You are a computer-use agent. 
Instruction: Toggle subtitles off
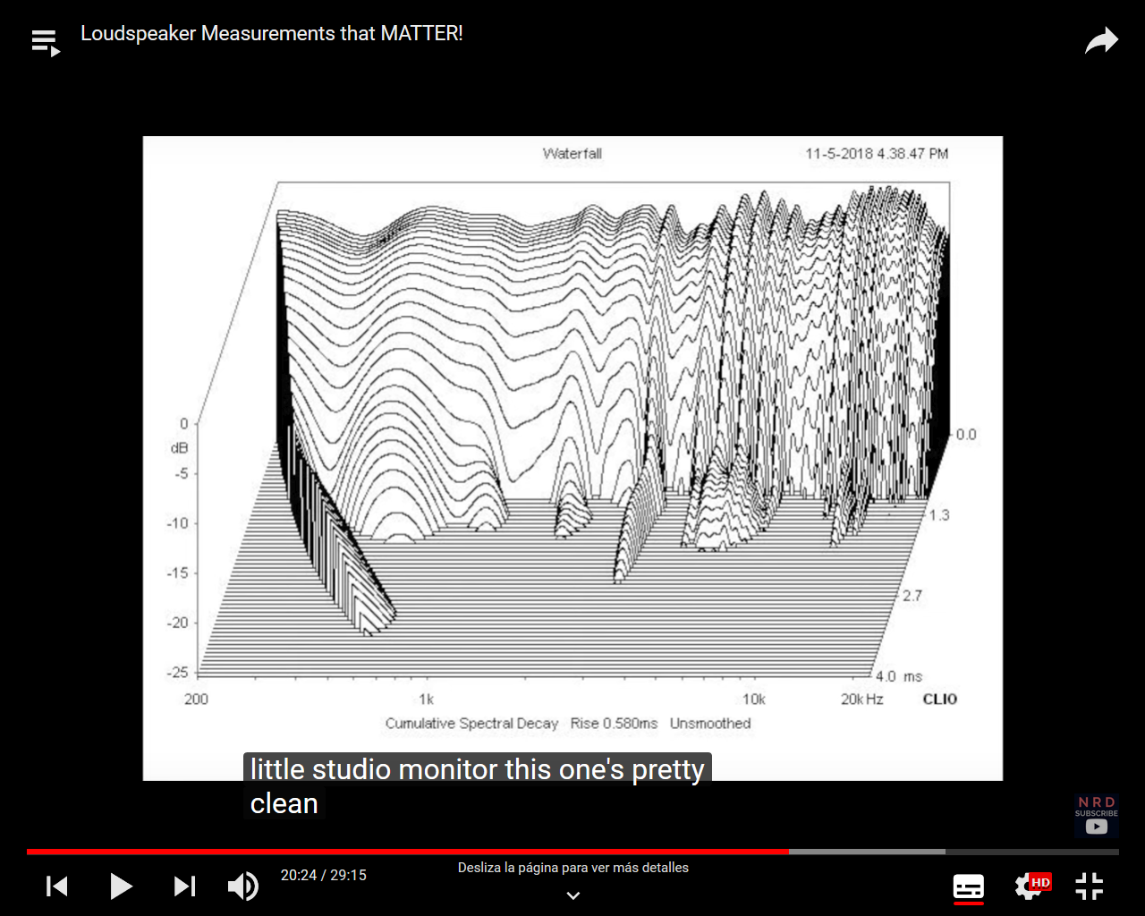pos(968,887)
